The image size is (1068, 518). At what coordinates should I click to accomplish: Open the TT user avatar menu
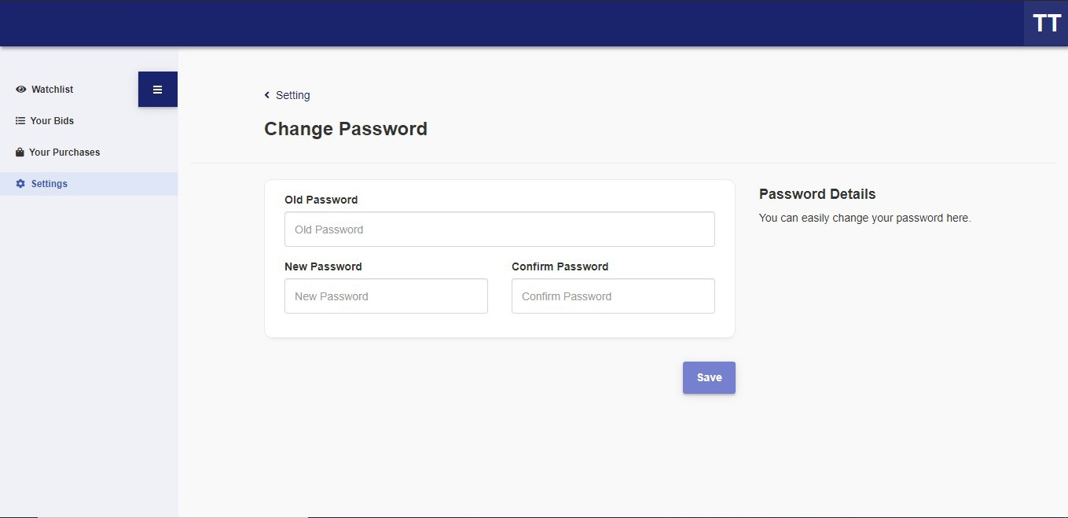pos(1046,24)
